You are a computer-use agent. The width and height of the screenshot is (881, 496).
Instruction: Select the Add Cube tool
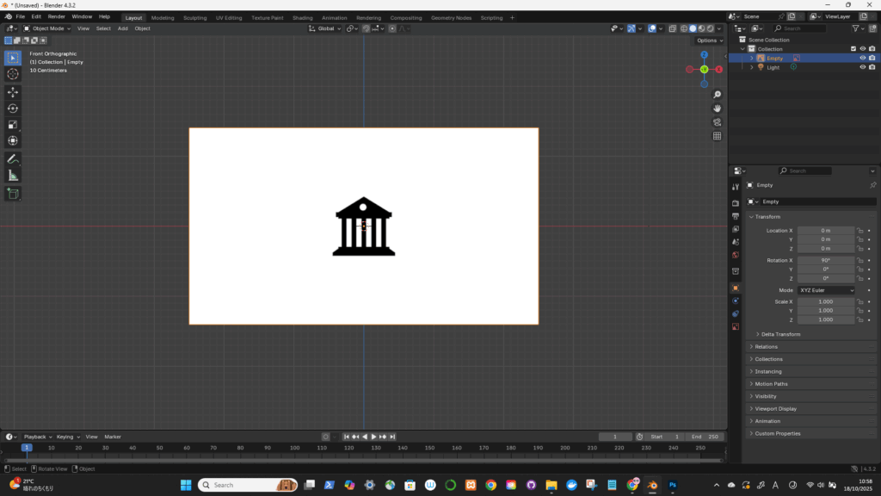tap(13, 194)
